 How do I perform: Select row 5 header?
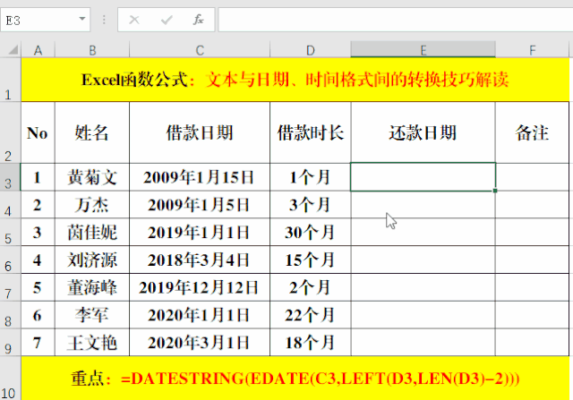click(10, 232)
